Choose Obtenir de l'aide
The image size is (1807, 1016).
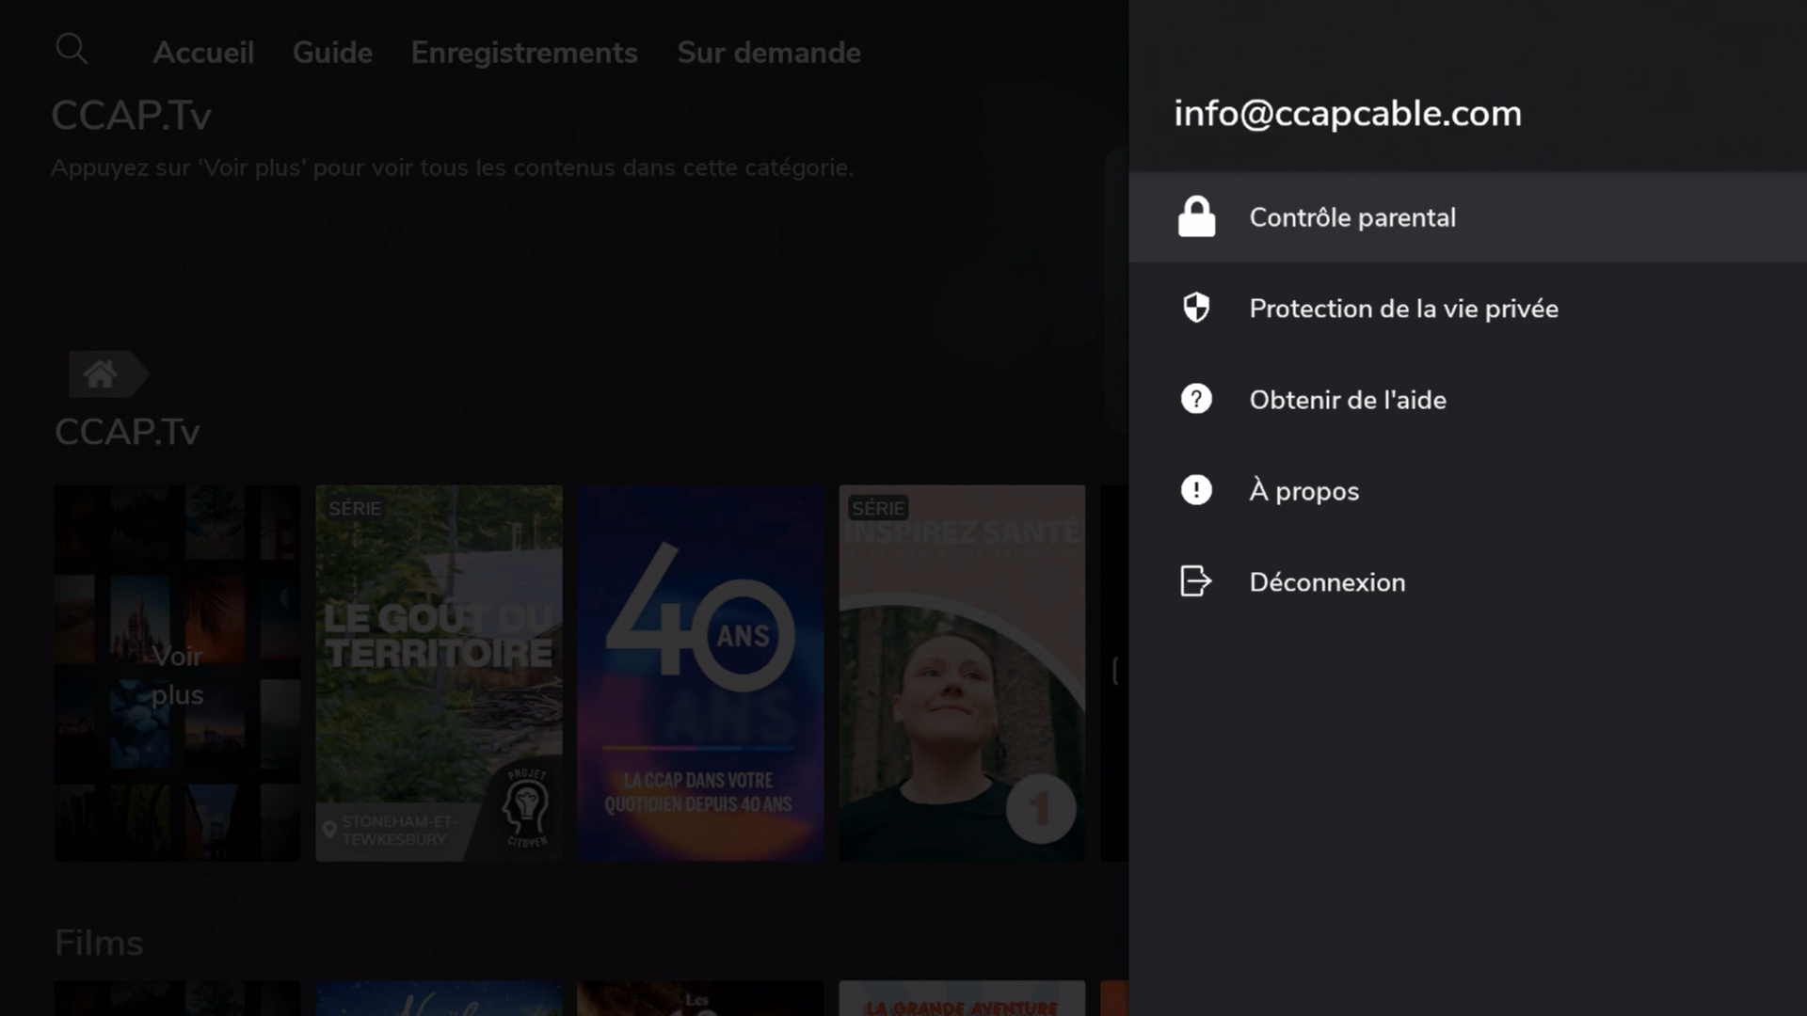[x=1468, y=400]
